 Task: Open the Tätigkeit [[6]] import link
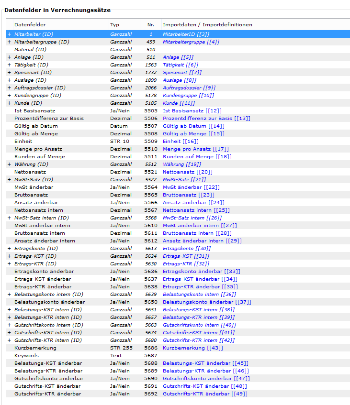pyautogui.click(x=180, y=65)
